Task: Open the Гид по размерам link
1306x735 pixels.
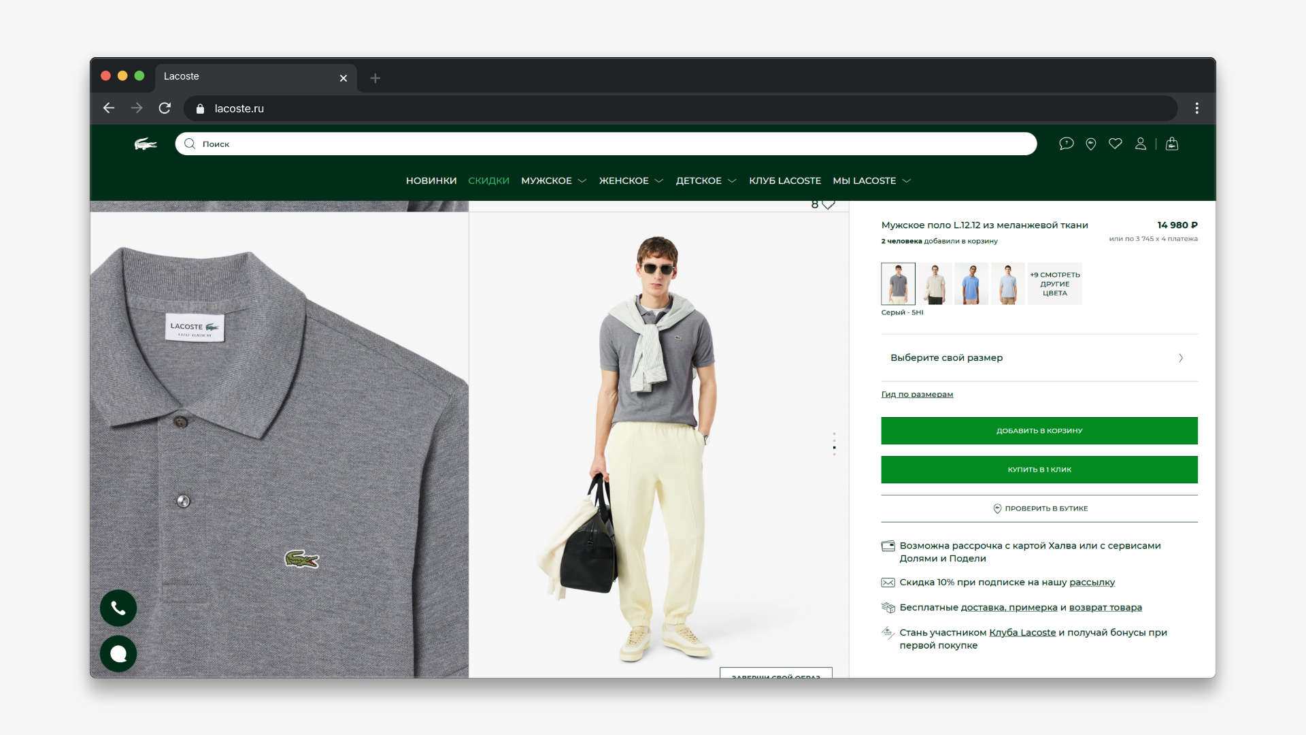Action: pos(917,394)
